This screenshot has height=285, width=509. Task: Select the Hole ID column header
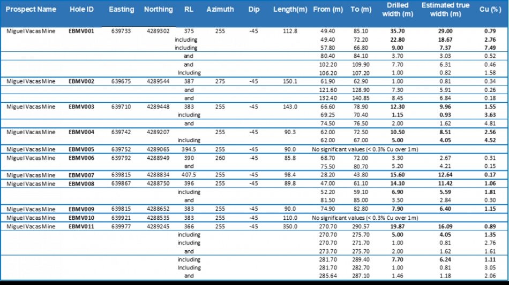tap(81, 10)
